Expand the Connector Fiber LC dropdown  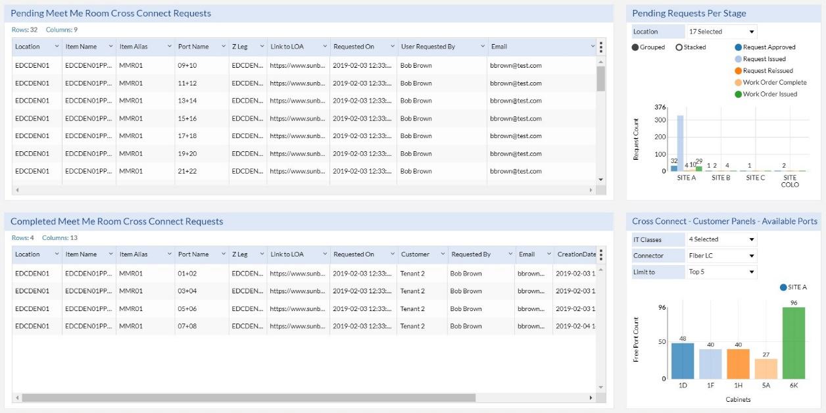coord(721,256)
